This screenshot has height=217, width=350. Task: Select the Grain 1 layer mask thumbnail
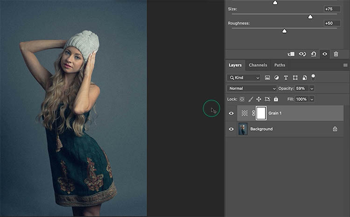click(261, 113)
